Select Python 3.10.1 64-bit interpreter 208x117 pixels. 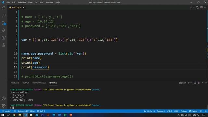pos(26,111)
